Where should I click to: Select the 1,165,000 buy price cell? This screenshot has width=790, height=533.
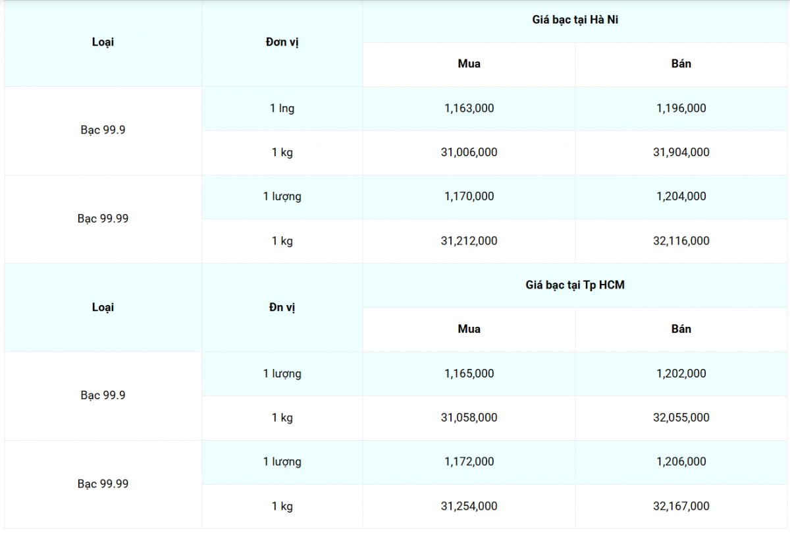469,374
